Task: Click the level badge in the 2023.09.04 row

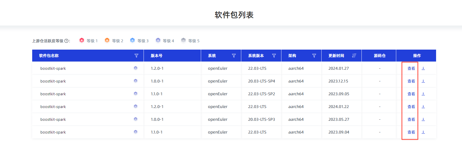Action: (136, 132)
